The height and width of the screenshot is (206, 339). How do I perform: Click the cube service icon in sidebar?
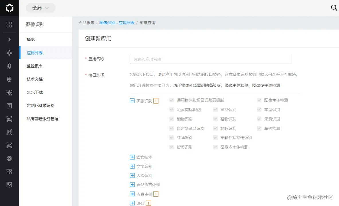click(9, 158)
